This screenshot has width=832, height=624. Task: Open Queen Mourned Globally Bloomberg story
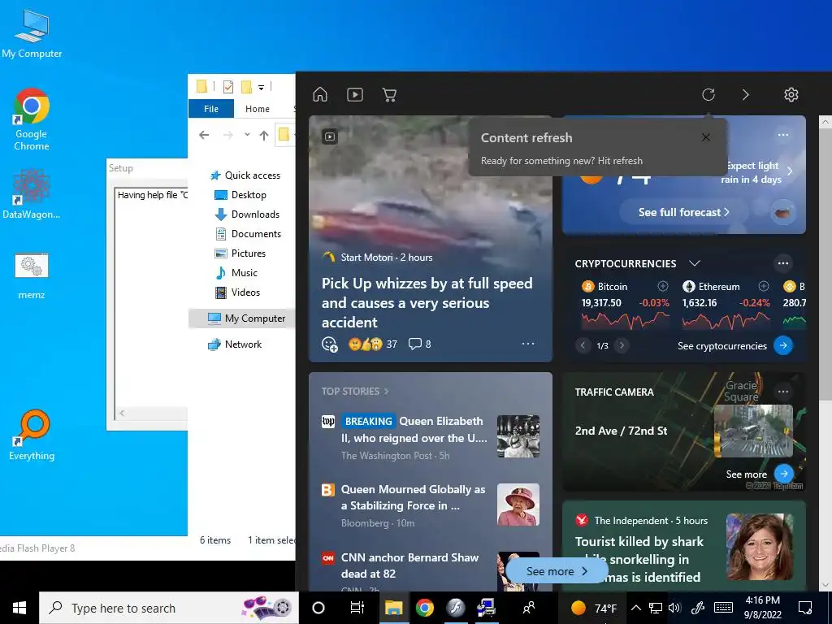[x=414, y=497]
